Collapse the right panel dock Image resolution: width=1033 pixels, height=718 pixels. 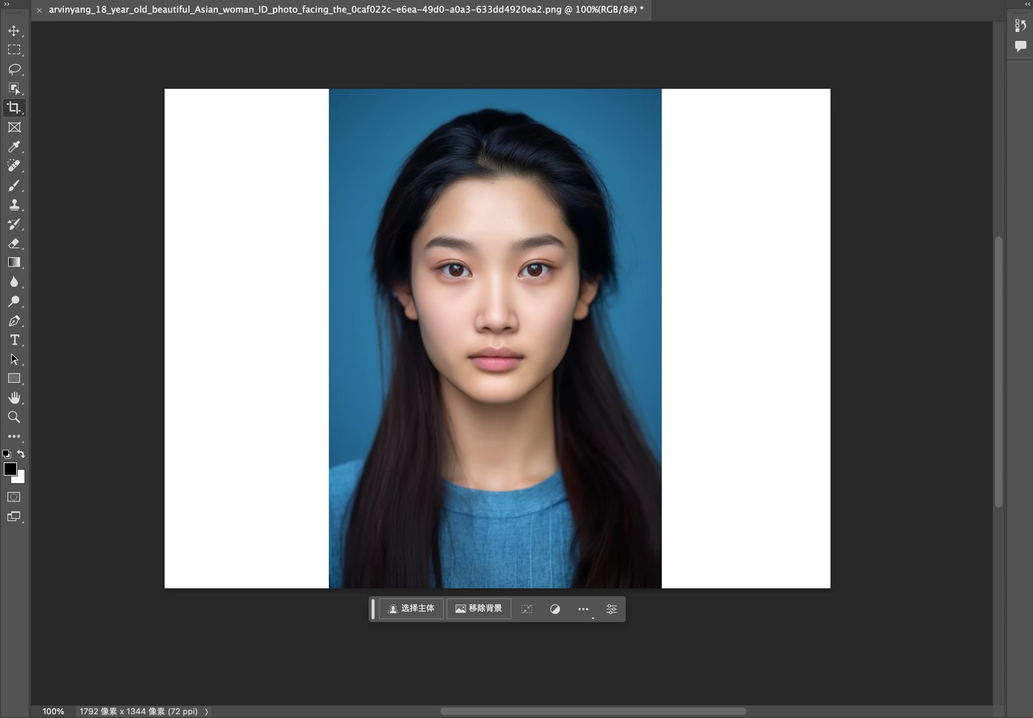(x=1027, y=4)
